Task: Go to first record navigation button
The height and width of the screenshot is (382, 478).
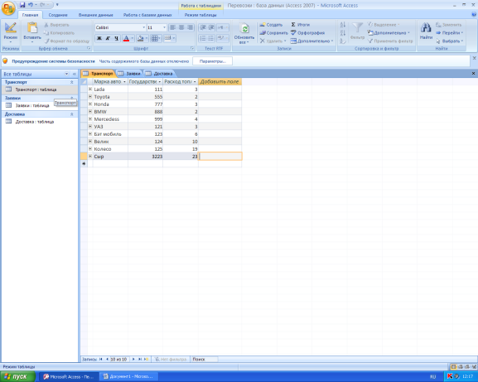Action: click(x=100, y=359)
